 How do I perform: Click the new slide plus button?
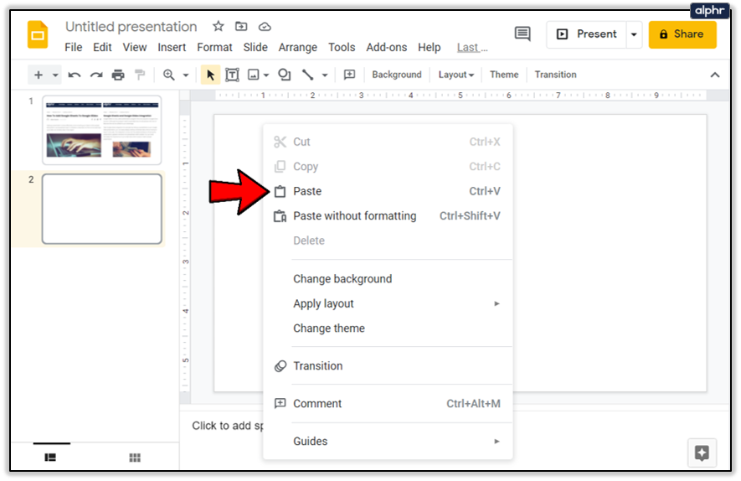pos(39,75)
